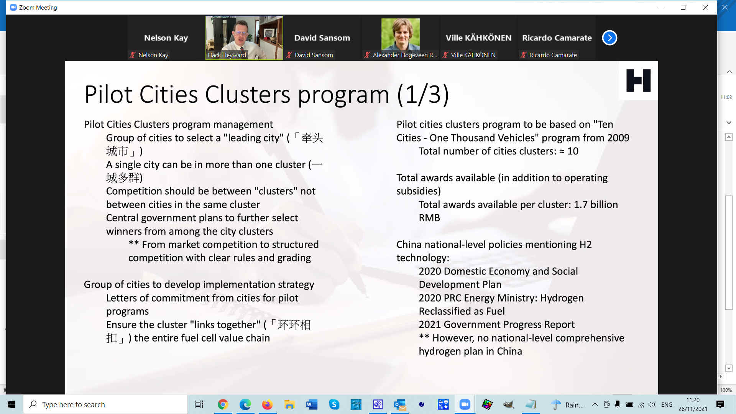
Task: Open Skype from the taskbar
Action: 334,404
